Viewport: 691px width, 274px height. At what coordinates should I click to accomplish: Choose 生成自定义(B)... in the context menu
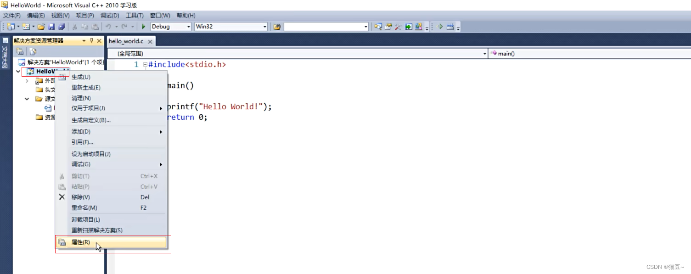pyautogui.click(x=111, y=120)
